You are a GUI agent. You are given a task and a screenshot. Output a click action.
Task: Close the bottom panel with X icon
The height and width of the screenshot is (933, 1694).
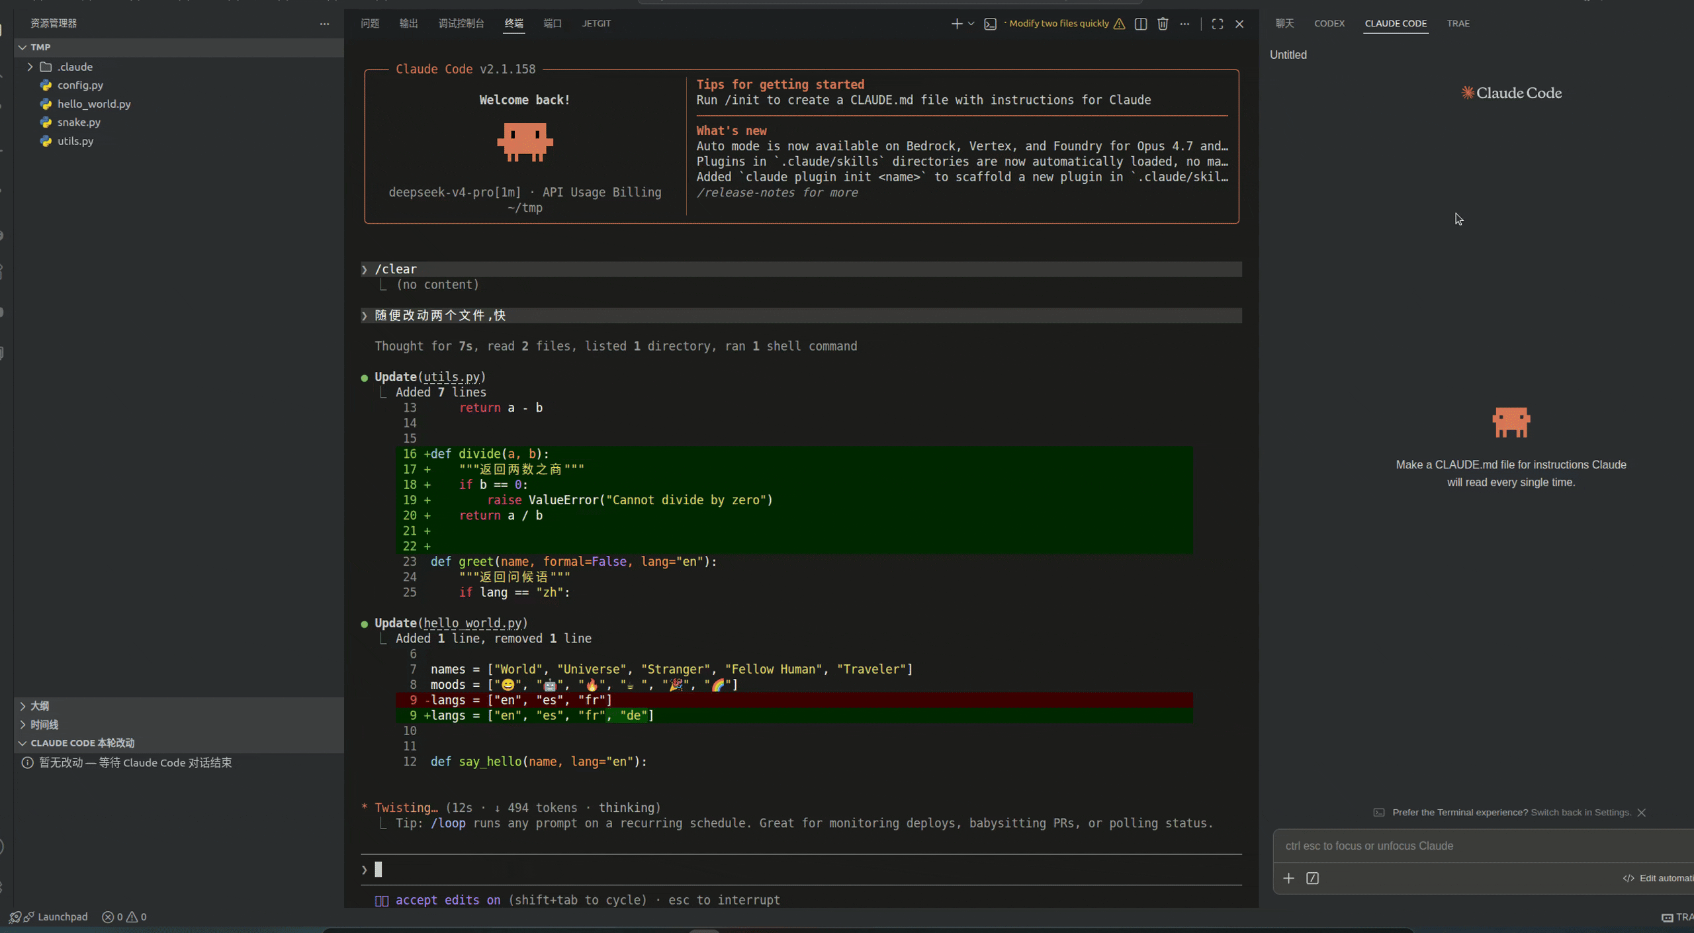1239,24
